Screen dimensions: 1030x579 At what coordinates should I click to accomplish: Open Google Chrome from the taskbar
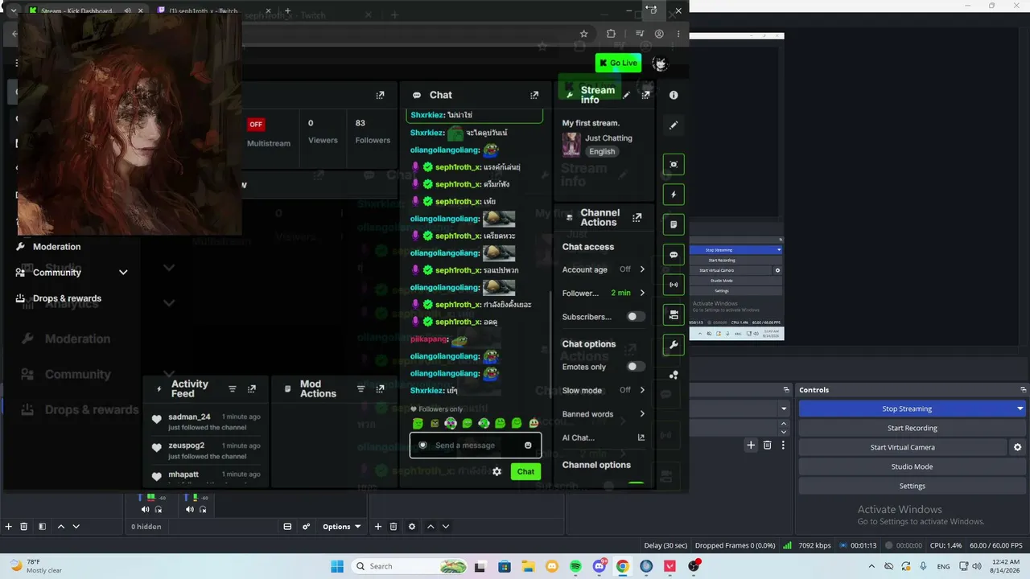tap(622, 566)
